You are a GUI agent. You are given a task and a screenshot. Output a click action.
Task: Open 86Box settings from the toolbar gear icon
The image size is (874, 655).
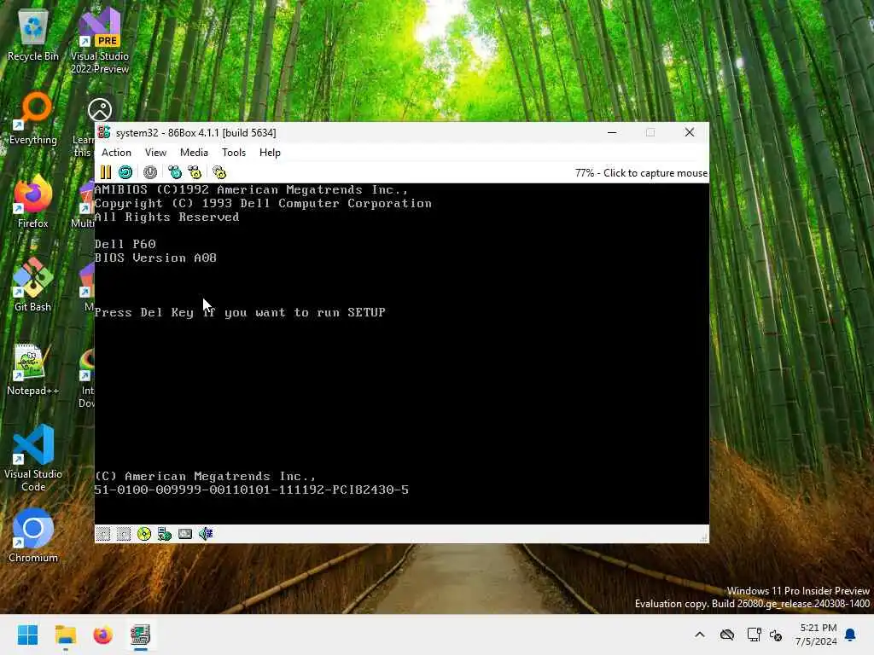pos(219,172)
